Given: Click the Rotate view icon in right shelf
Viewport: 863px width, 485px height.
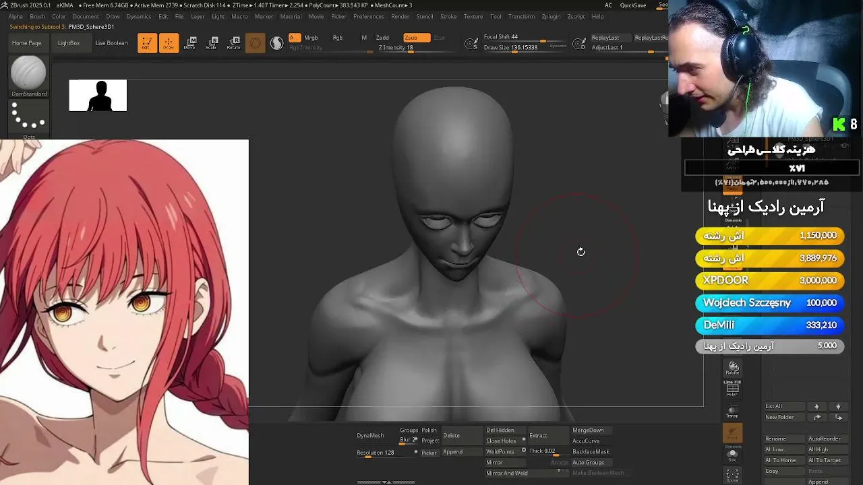Looking at the screenshot, I should (x=733, y=368).
